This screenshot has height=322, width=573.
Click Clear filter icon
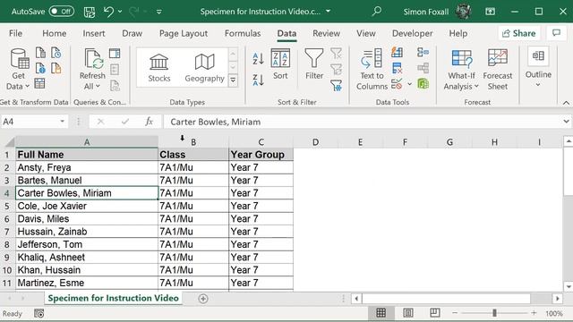click(x=337, y=54)
